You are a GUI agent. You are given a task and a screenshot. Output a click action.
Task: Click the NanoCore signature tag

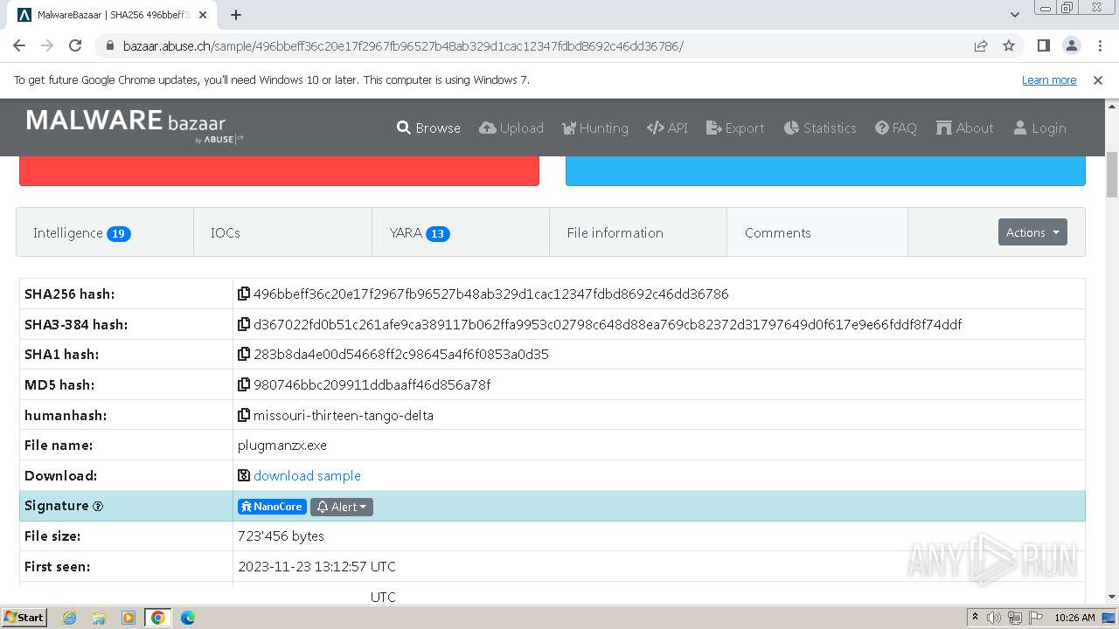point(272,507)
